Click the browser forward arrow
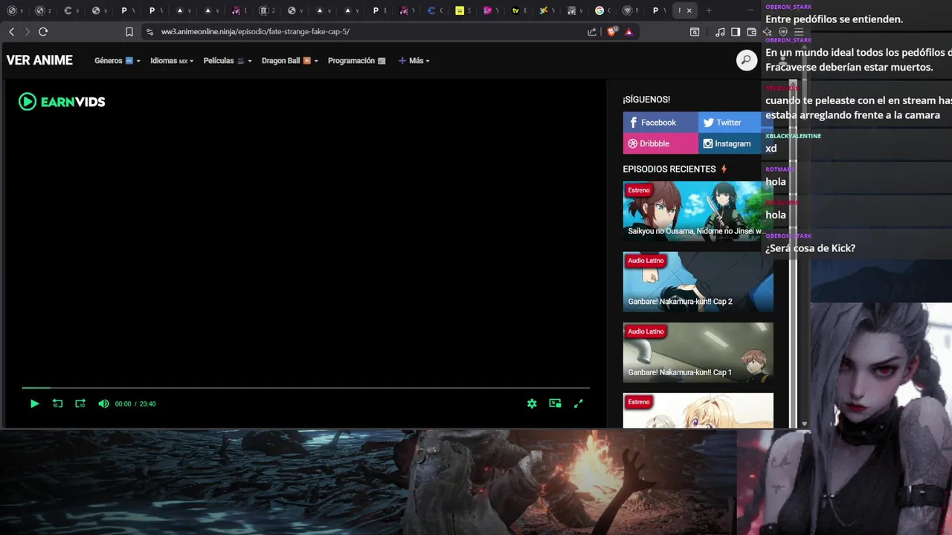Screen dimensions: 952x535 28,32
